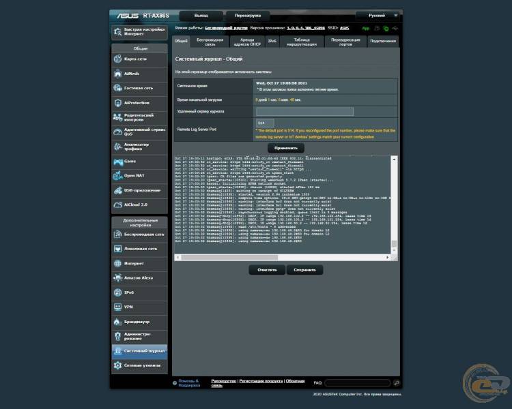Open the Amazon Alexa icon

[x=117, y=278]
